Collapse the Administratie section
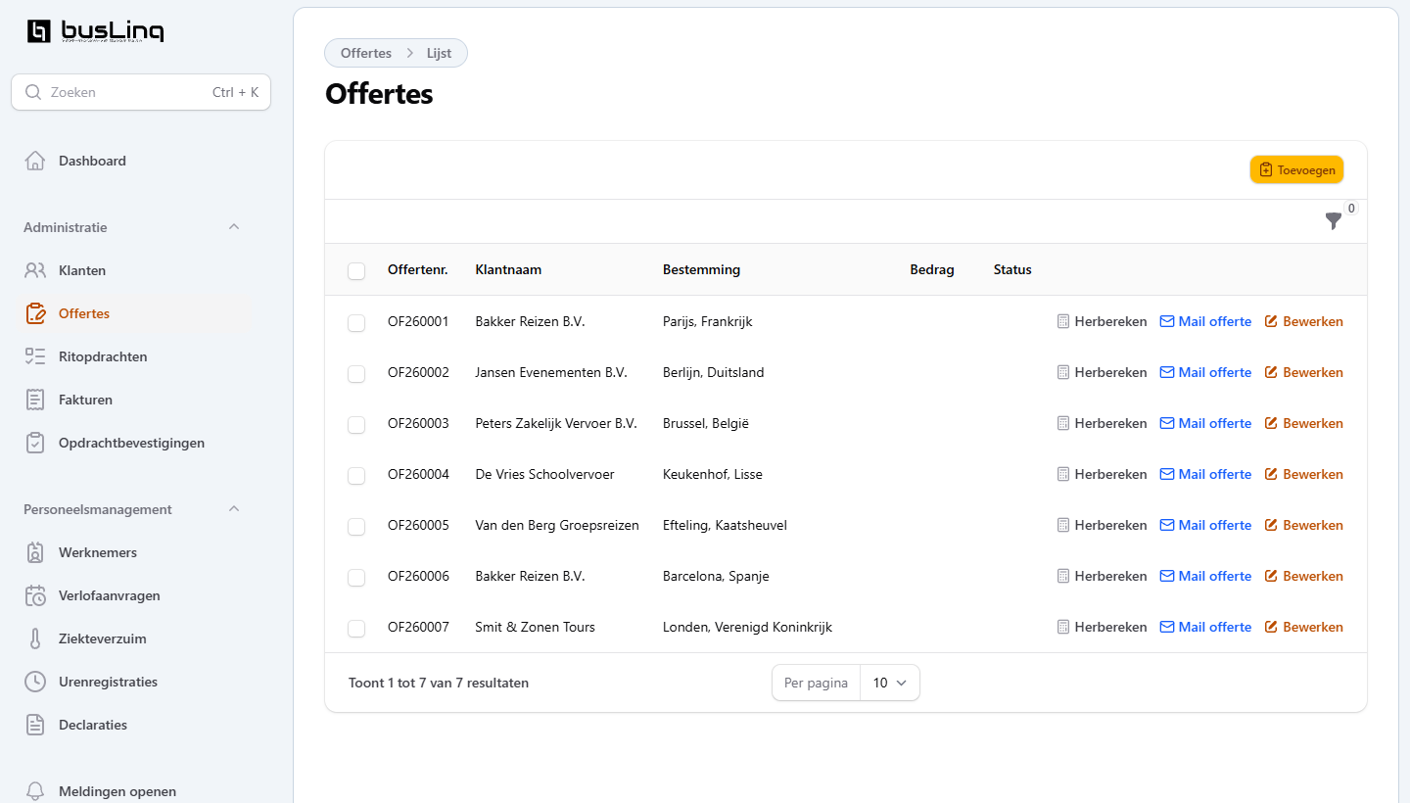1410x803 pixels. (x=233, y=226)
